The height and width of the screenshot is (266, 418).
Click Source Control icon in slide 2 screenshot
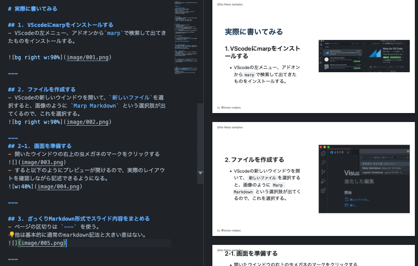323,172
